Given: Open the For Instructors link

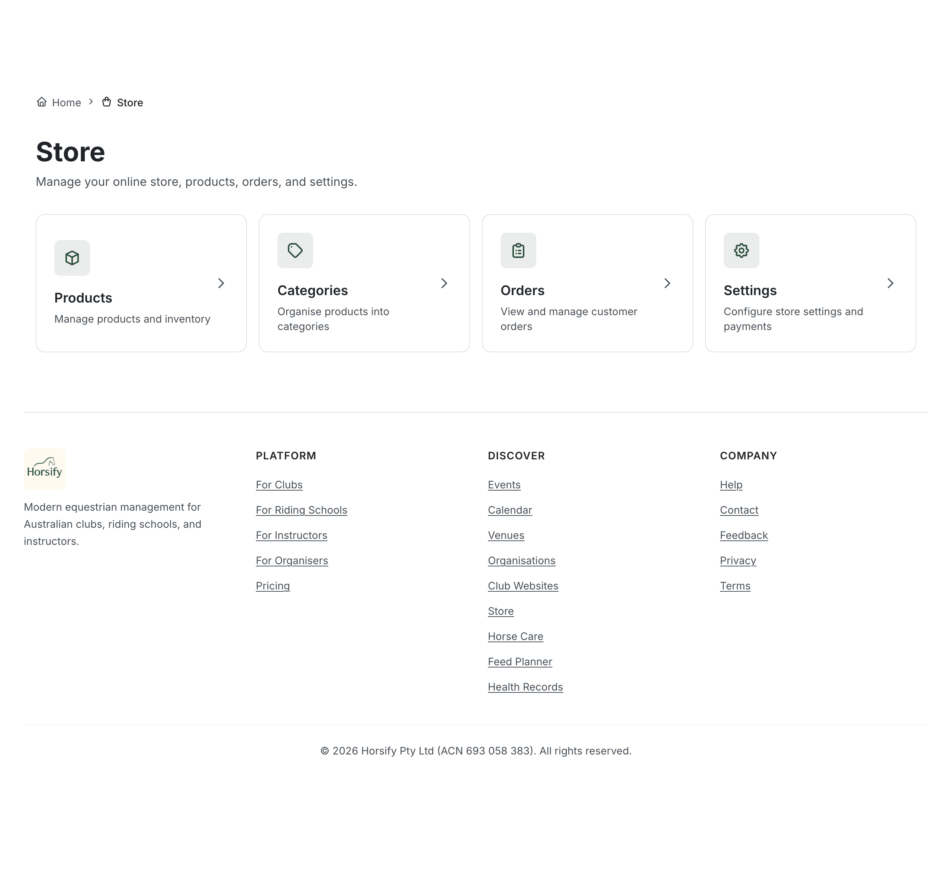Looking at the screenshot, I should tap(292, 536).
